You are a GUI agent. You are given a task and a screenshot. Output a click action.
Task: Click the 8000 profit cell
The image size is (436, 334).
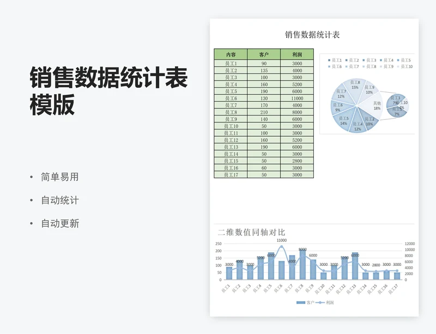297,112
